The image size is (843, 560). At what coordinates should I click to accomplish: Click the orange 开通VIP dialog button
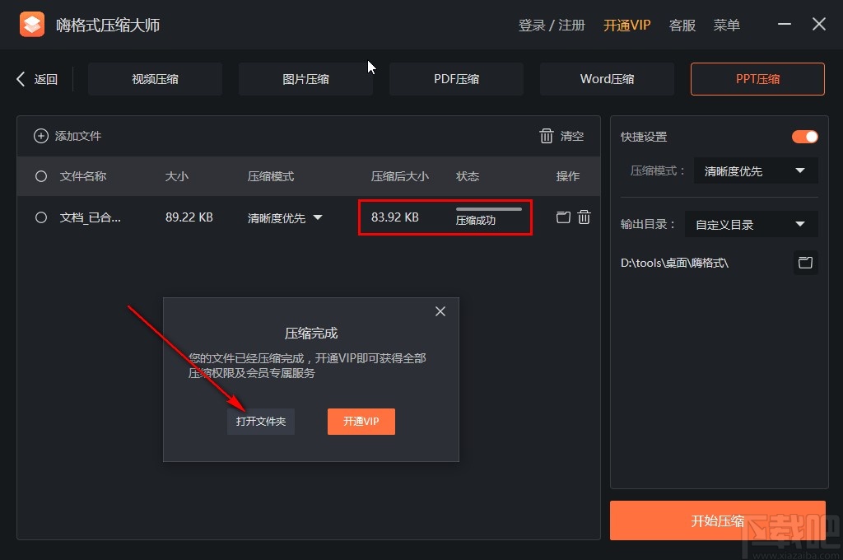tap(361, 421)
